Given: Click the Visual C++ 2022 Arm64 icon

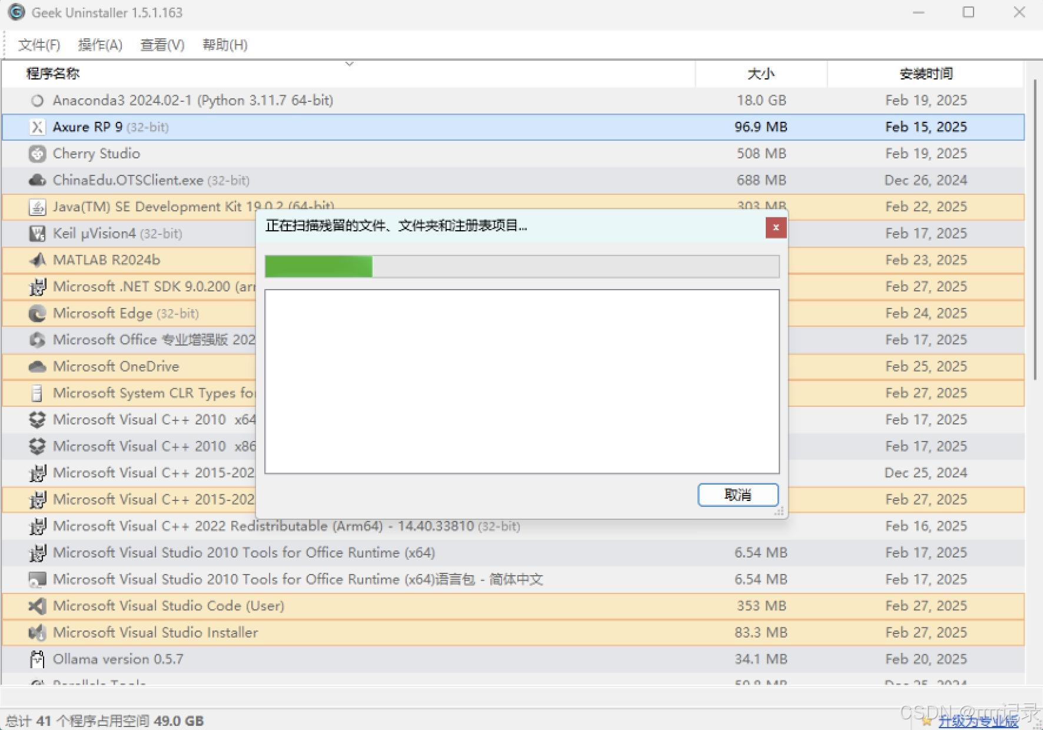Looking at the screenshot, I should [37, 526].
